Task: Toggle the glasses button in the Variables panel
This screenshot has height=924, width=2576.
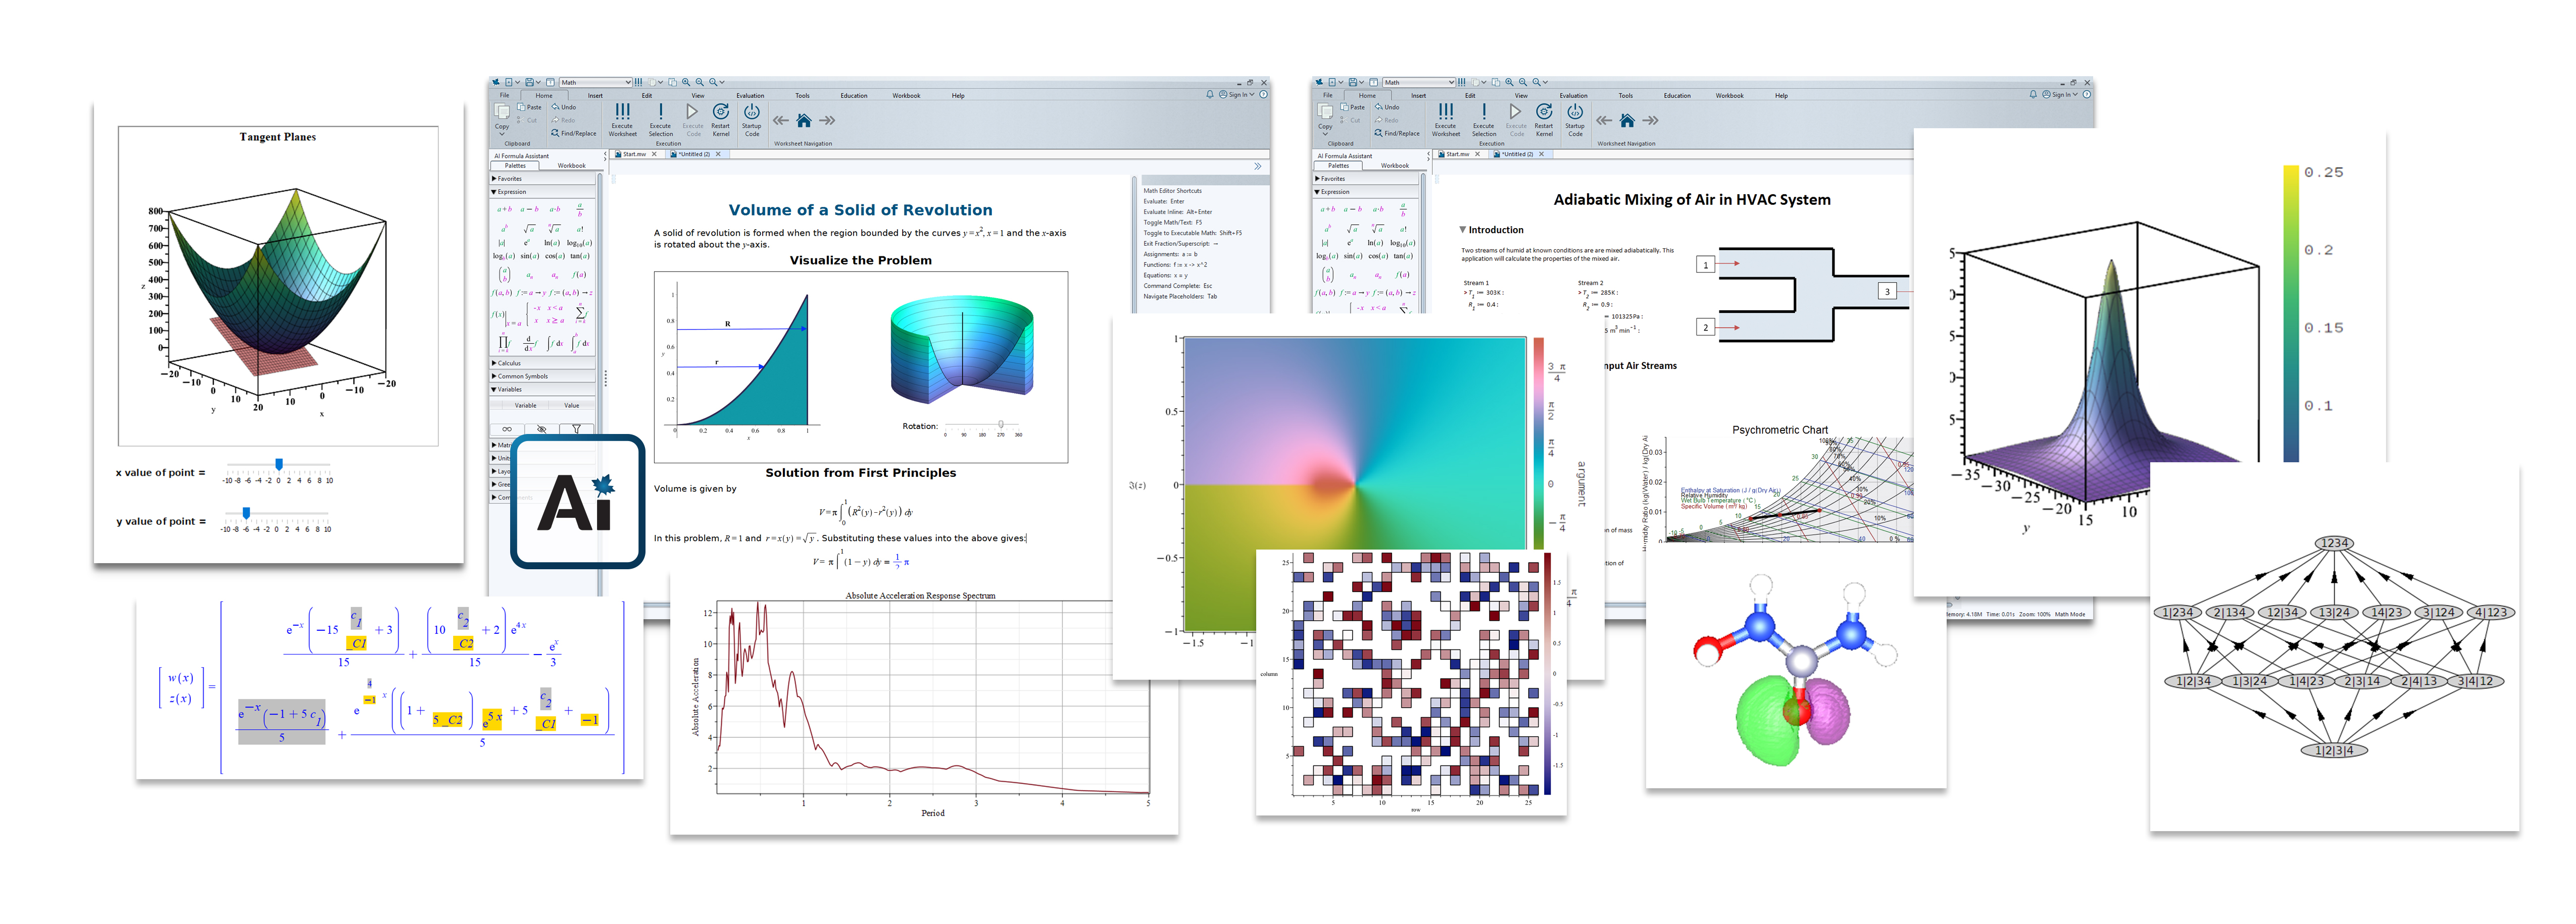Action: (x=507, y=428)
